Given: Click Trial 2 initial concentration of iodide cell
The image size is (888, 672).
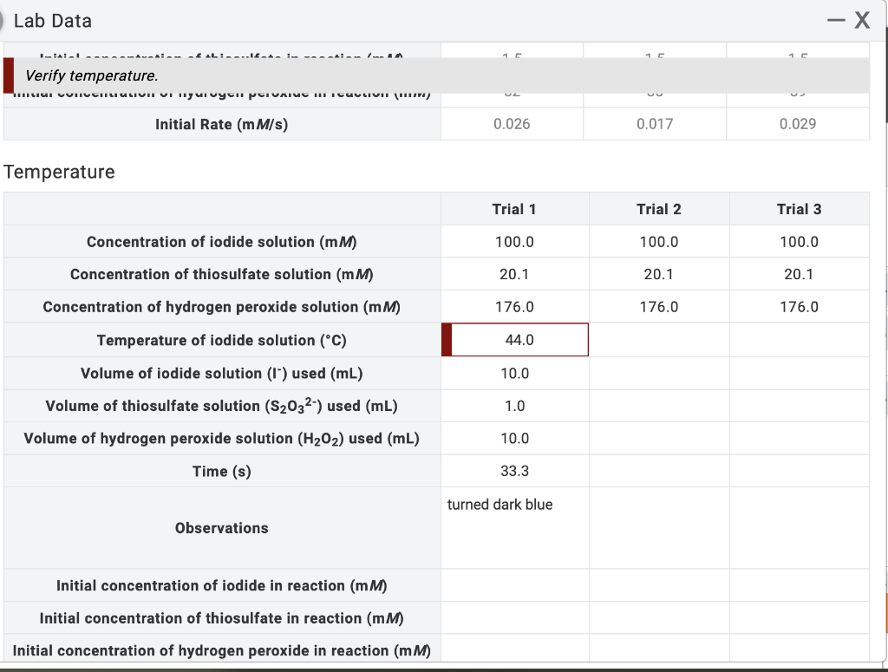Looking at the screenshot, I should pos(659,585).
